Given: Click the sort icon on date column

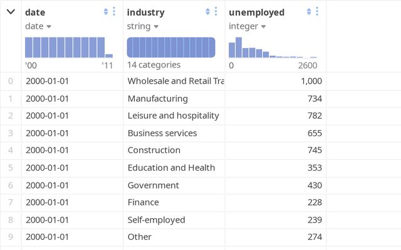Looking at the screenshot, I should [x=105, y=12].
